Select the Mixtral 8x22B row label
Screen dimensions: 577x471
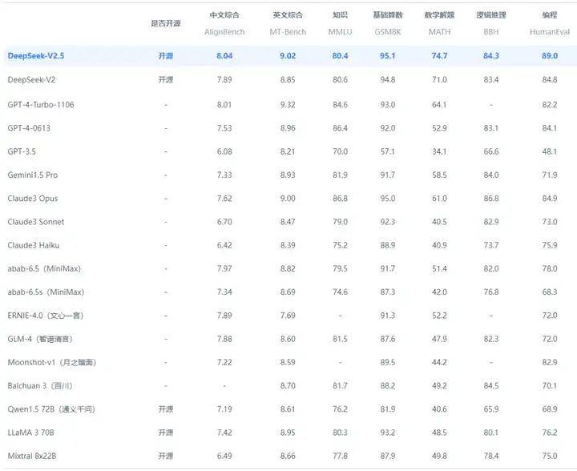point(31,457)
